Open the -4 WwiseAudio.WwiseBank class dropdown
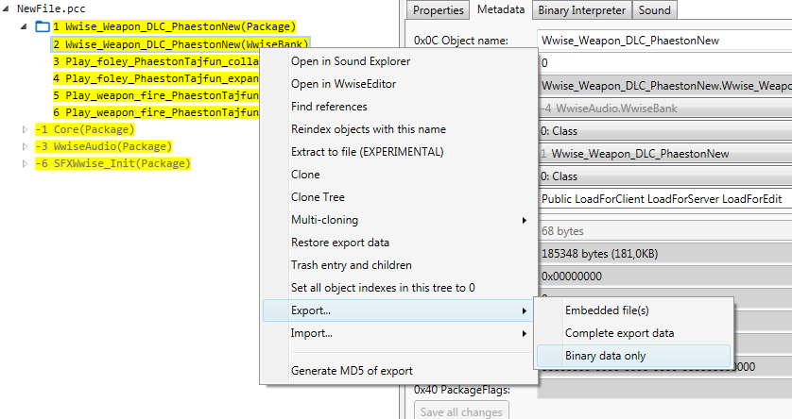This screenshot has width=792, height=419. pyautogui.click(x=664, y=109)
